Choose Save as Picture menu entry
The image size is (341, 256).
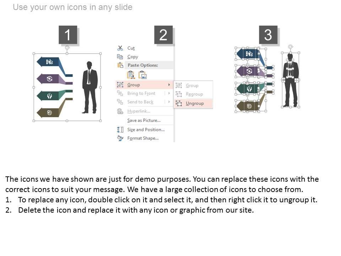click(x=144, y=121)
